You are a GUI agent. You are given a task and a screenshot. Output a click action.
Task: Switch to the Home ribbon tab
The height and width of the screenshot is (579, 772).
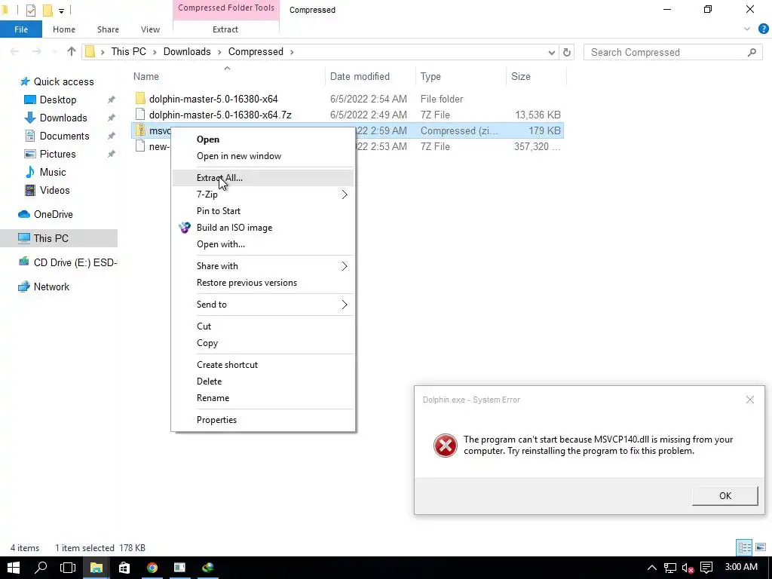pyautogui.click(x=64, y=29)
